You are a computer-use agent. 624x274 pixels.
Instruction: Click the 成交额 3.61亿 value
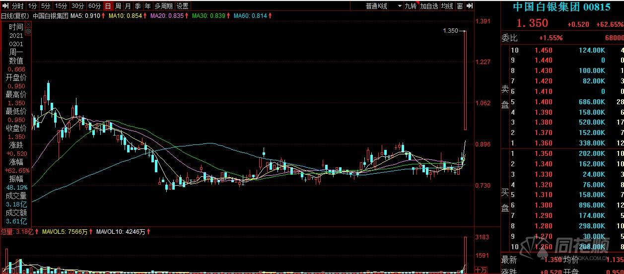(x=16, y=221)
